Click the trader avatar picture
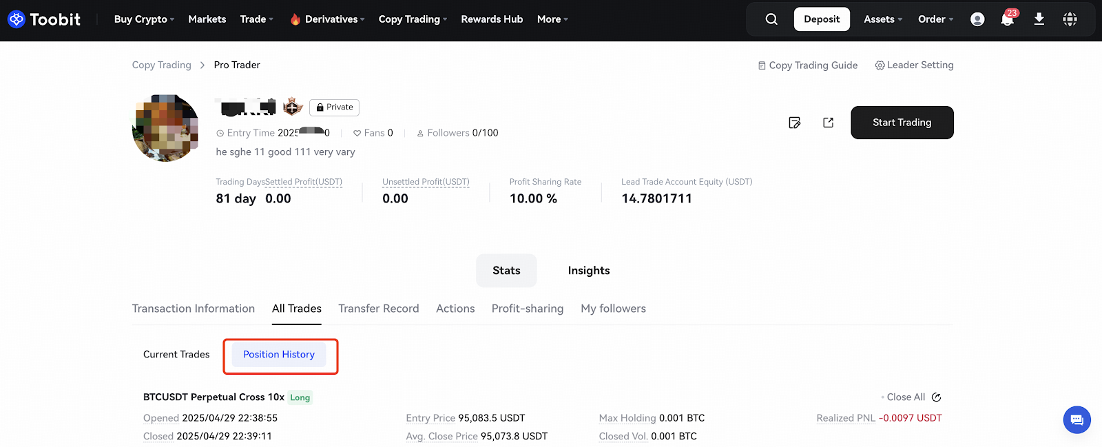 [165, 128]
